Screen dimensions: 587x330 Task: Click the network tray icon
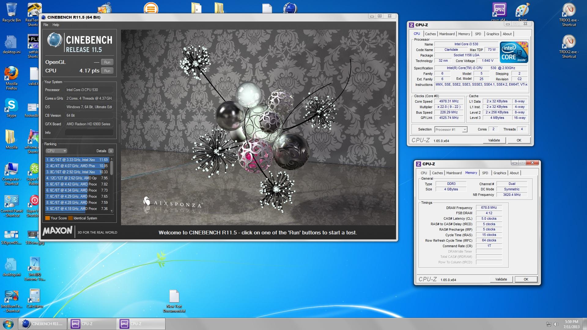click(x=549, y=324)
